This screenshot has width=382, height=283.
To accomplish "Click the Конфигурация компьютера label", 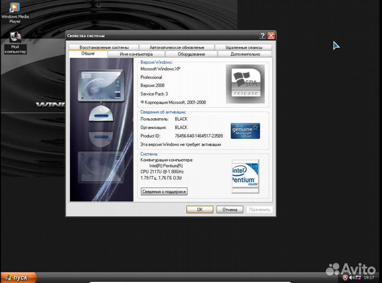I will click(x=167, y=160).
